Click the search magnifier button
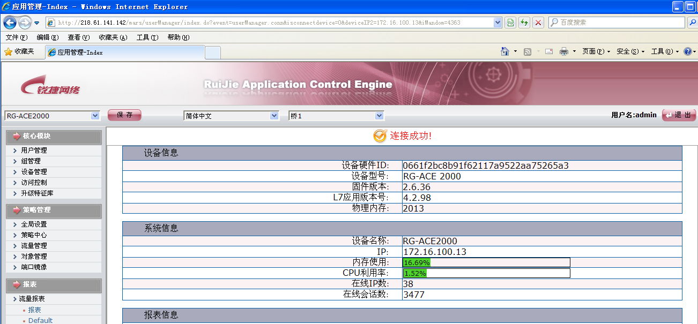This screenshot has width=698, height=324. pos(692,22)
